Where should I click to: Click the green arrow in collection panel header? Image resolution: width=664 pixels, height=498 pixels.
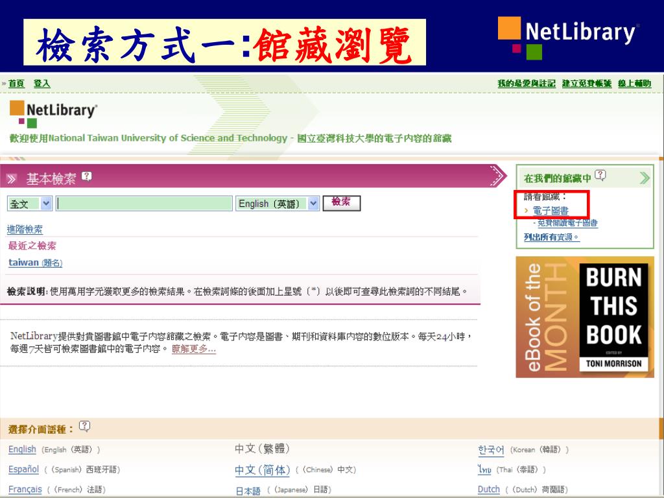(644, 178)
